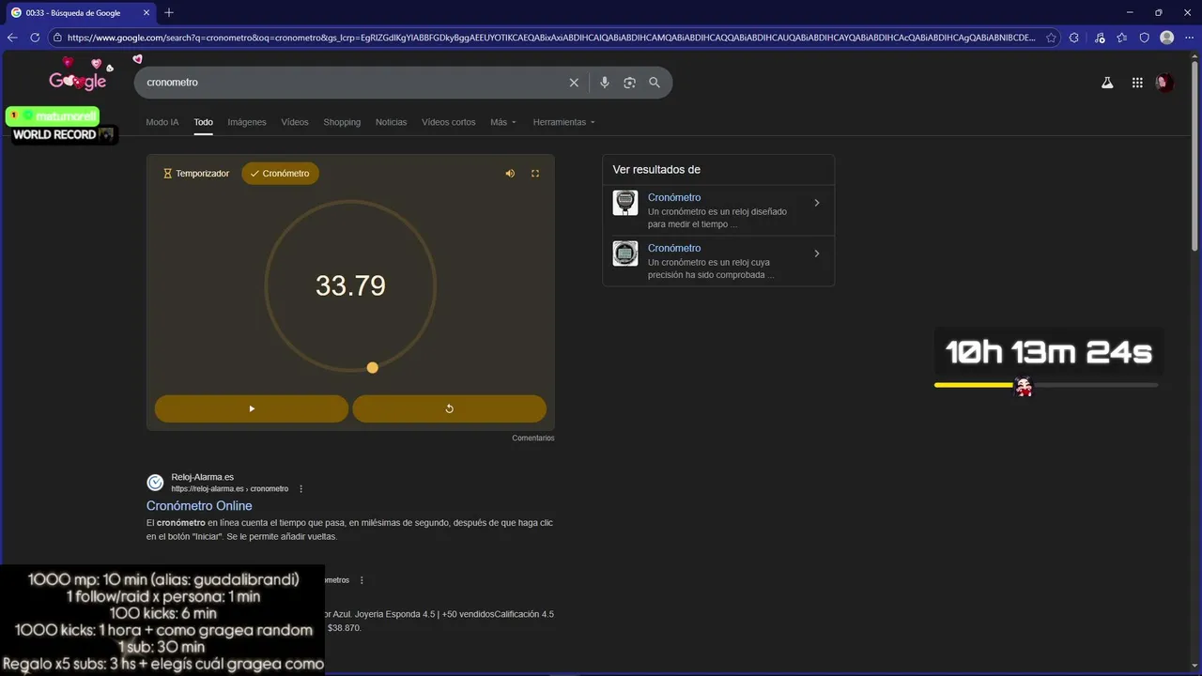Clear the search box text

point(574,83)
